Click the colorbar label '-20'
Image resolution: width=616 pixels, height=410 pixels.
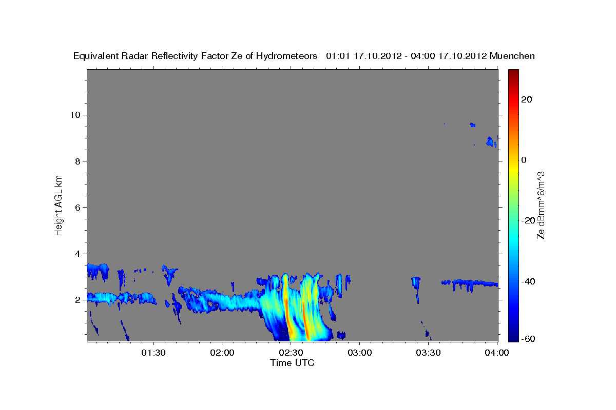click(528, 220)
